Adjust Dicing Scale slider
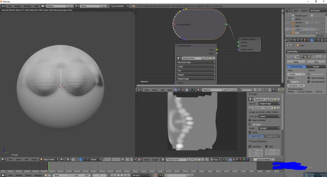 point(296,85)
